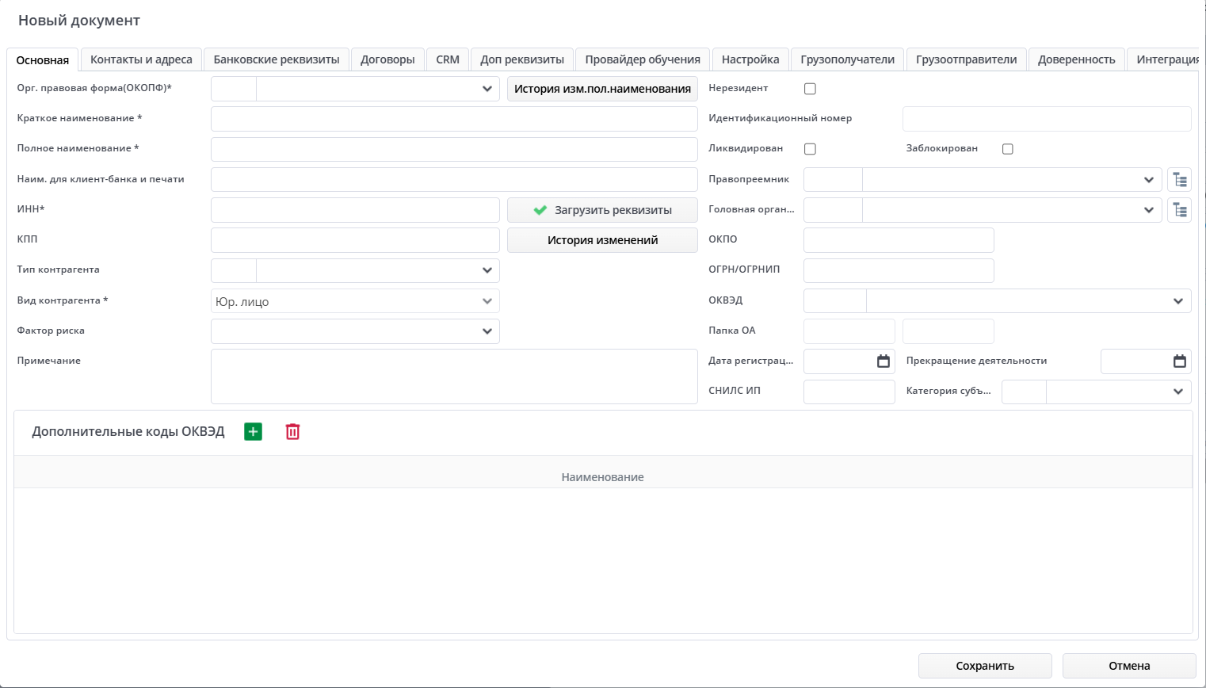
Task: Focus the Примечание text area
Action: tap(454, 376)
